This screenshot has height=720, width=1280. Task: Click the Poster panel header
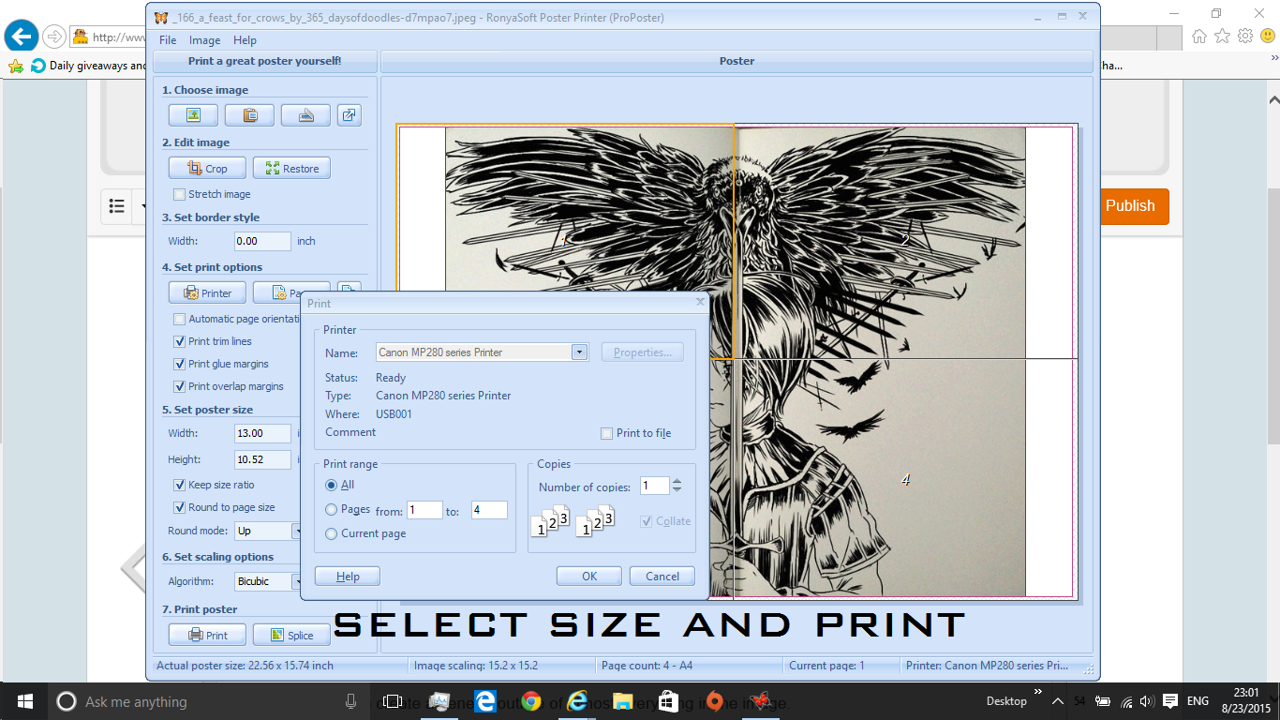(x=737, y=61)
